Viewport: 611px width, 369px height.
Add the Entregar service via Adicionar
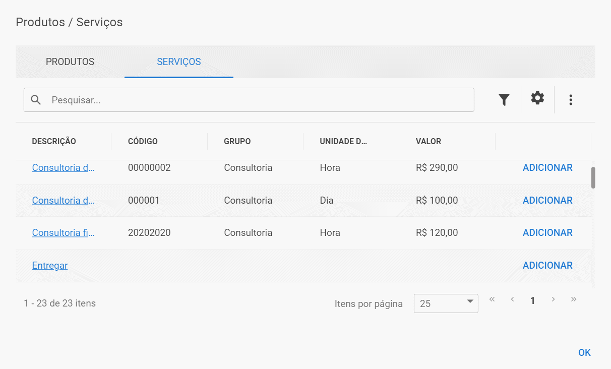click(x=547, y=265)
